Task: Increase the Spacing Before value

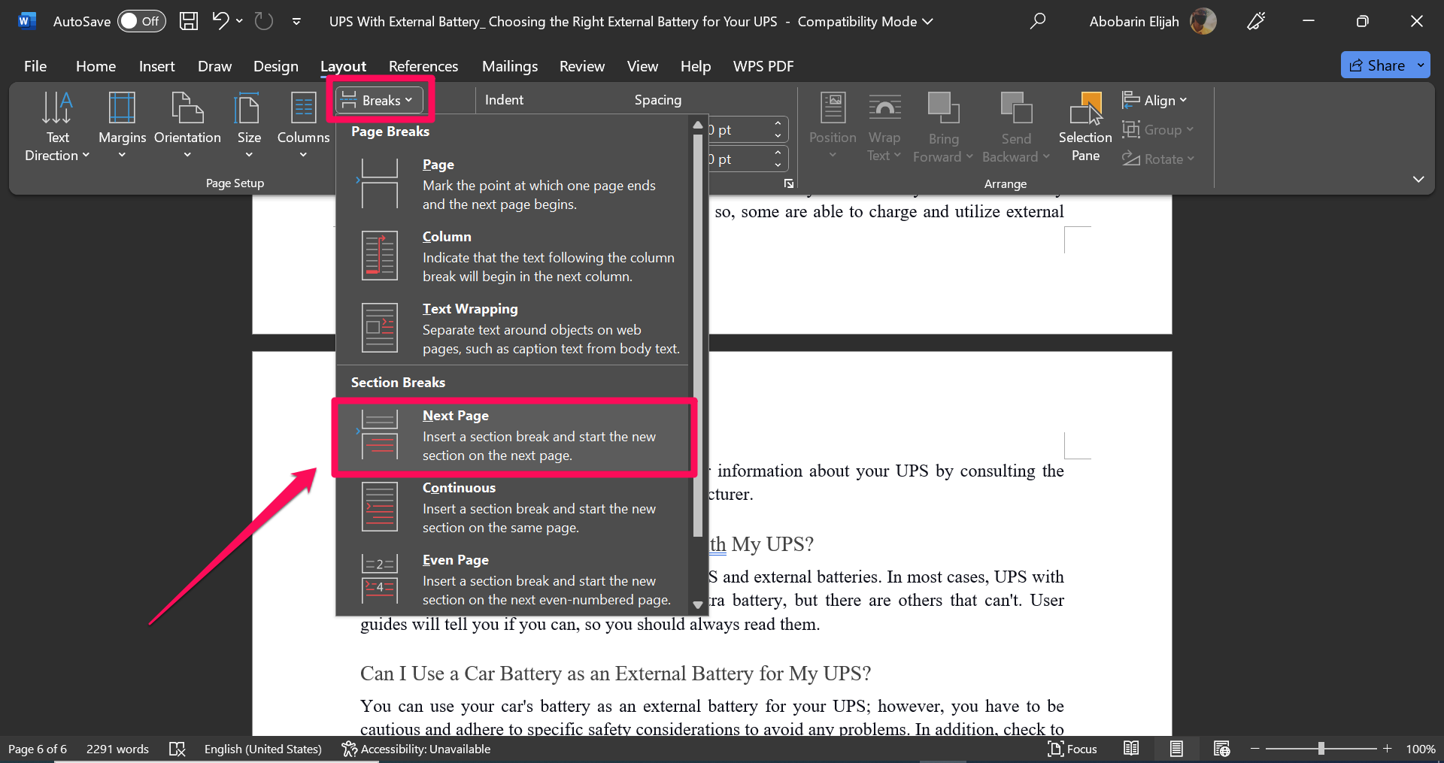Action: [x=778, y=124]
